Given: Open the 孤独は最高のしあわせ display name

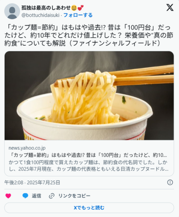Looking at the screenshot, I should point(46,8).
